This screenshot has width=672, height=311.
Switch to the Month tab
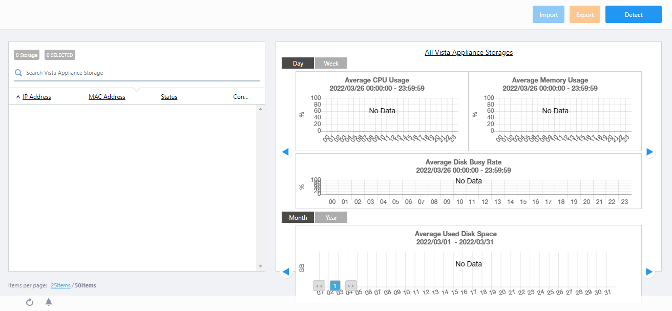pos(298,218)
